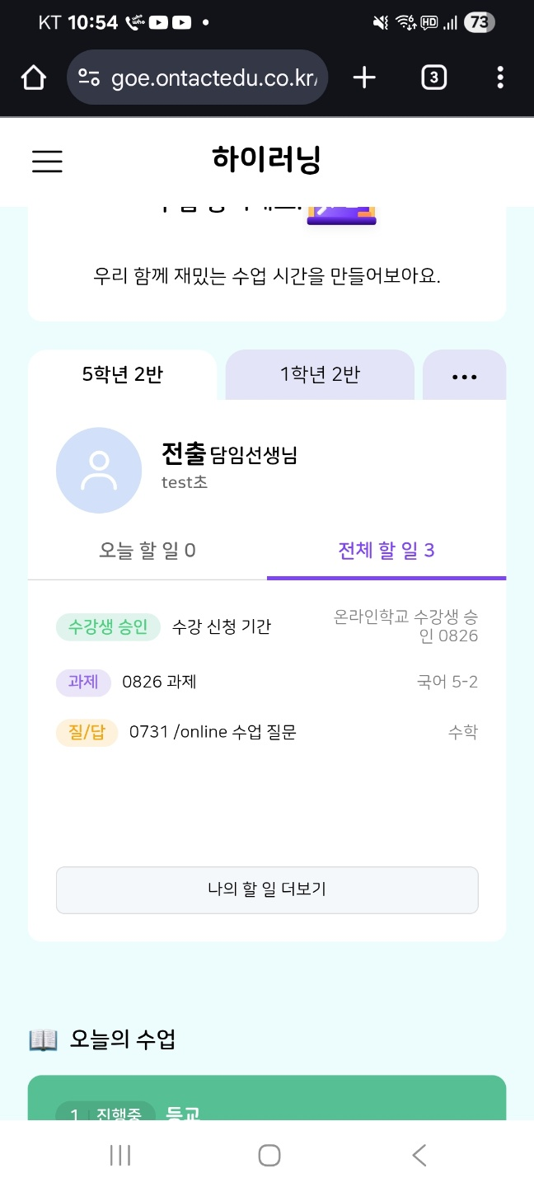Image resolution: width=534 pixels, height=1187 pixels.
Task: Switch to the 5학년 2반 class tab
Action: 123,375
